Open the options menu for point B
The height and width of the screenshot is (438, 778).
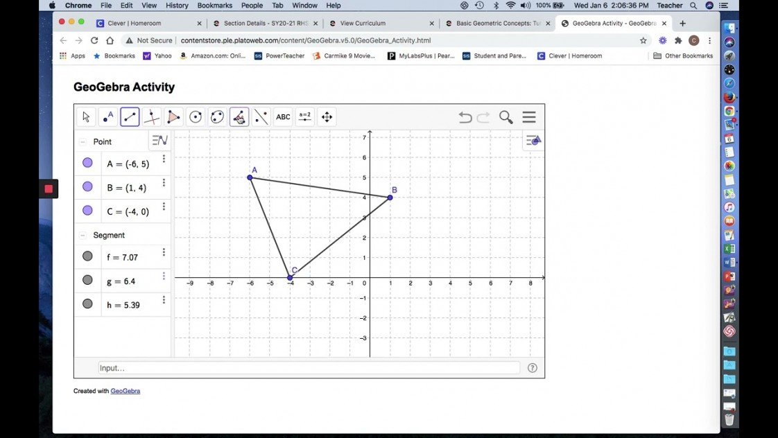pos(164,183)
